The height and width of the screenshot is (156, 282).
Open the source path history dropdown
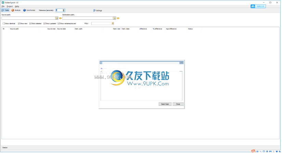coord(57,18)
